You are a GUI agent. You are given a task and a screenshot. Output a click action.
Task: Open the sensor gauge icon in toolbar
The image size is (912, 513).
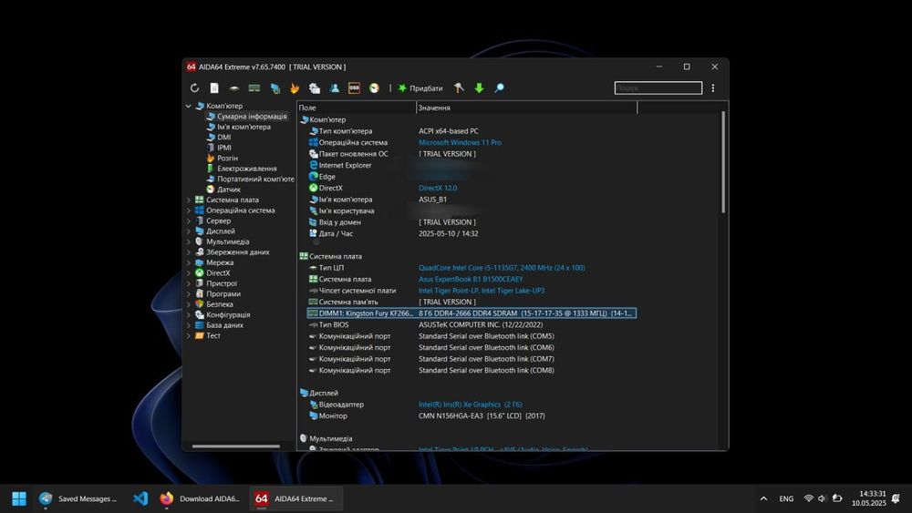(374, 87)
